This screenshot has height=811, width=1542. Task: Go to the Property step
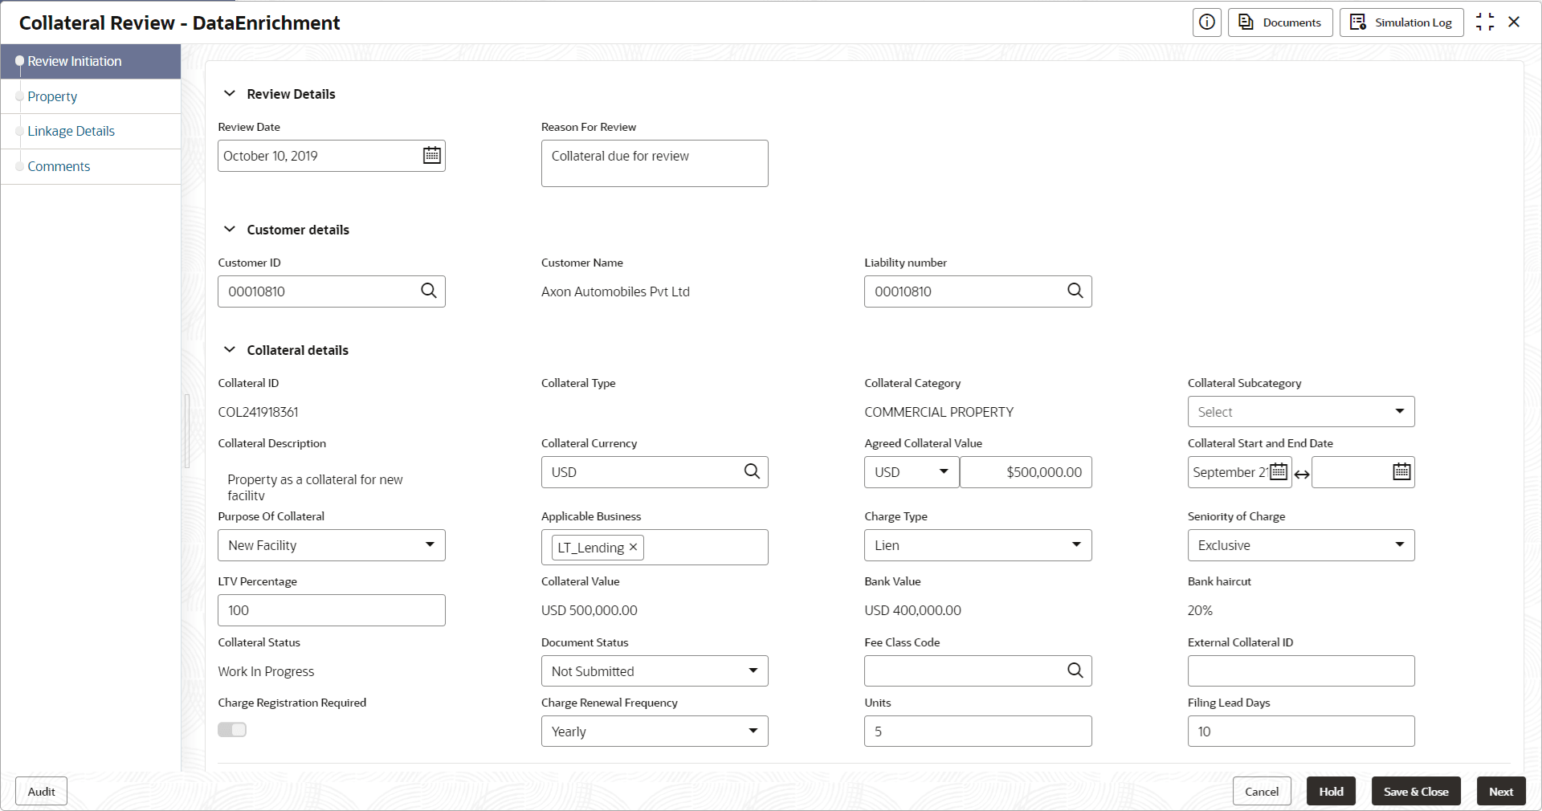[52, 96]
